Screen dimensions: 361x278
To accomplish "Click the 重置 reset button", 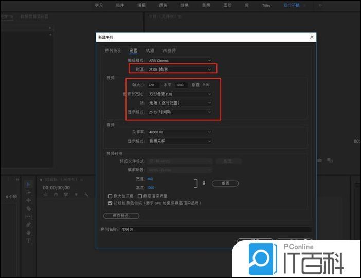I will (x=225, y=183).
